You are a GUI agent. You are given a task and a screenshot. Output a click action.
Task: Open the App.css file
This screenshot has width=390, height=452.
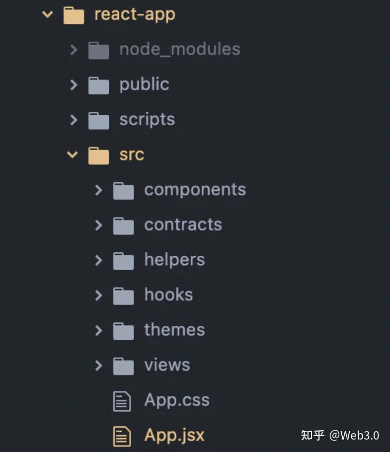coord(176,400)
